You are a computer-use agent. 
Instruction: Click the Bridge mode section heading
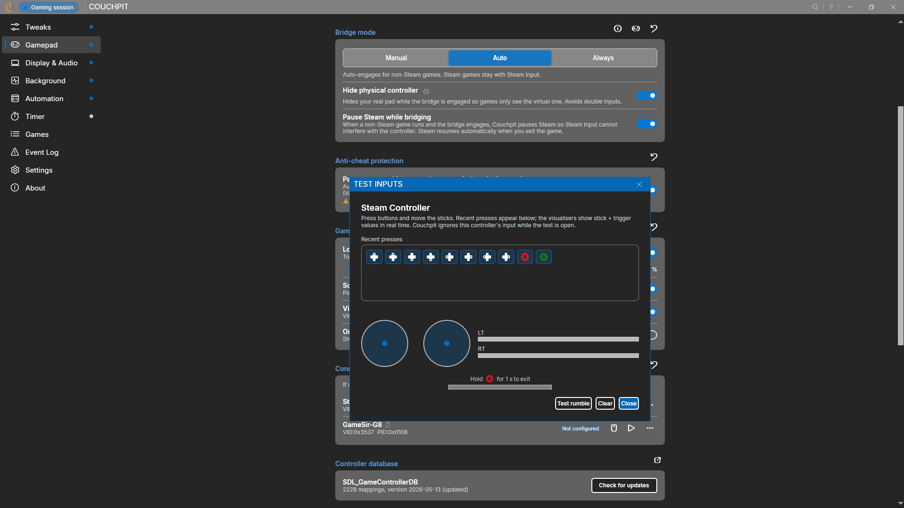click(x=355, y=32)
